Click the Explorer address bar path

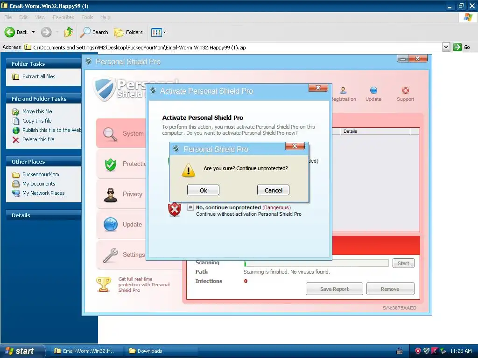pos(139,48)
